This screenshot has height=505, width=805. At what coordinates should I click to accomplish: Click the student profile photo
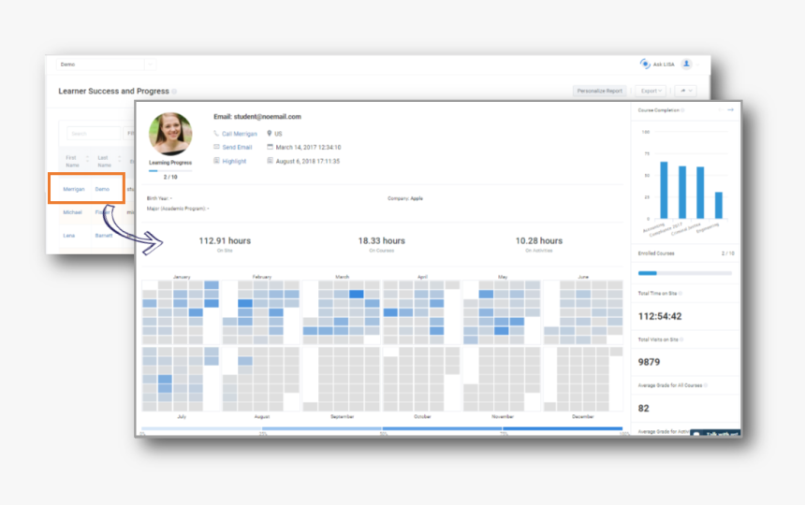point(170,135)
